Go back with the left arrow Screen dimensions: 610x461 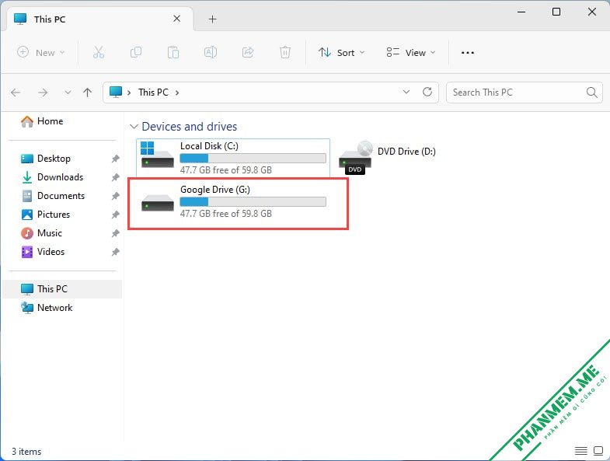tap(16, 93)
